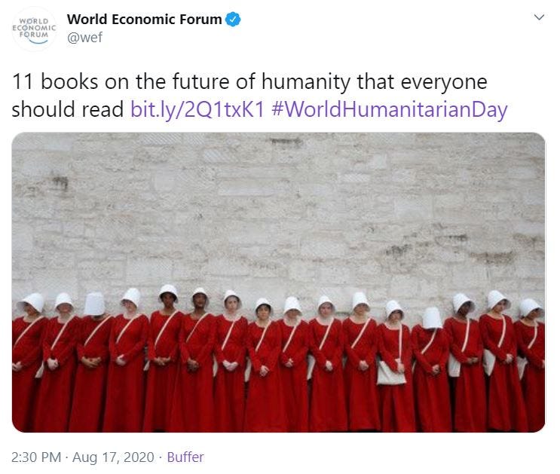
Task: Click the blue arc in WEF logo
Action: pyautogui.click(x=38, y=41)
